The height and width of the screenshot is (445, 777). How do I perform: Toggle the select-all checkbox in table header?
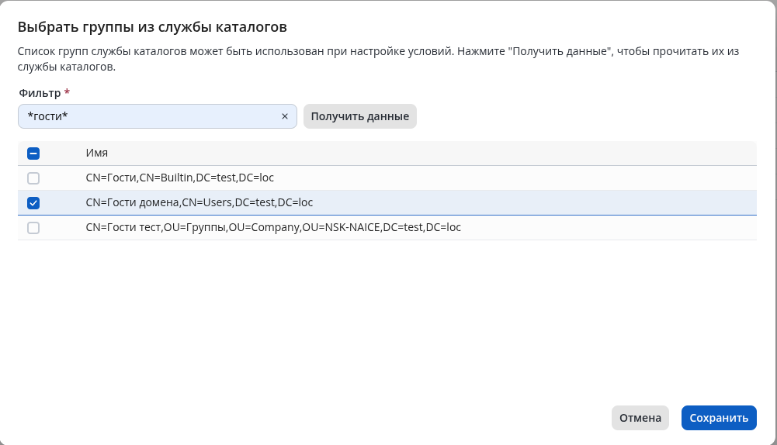click(x=33, y=154)
